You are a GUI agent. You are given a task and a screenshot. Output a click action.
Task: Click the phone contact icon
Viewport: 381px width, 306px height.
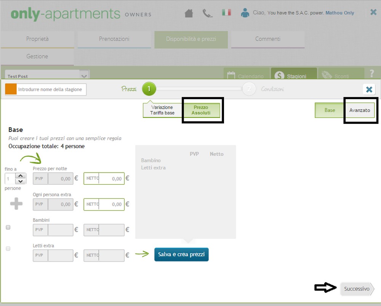coord(207,13)
